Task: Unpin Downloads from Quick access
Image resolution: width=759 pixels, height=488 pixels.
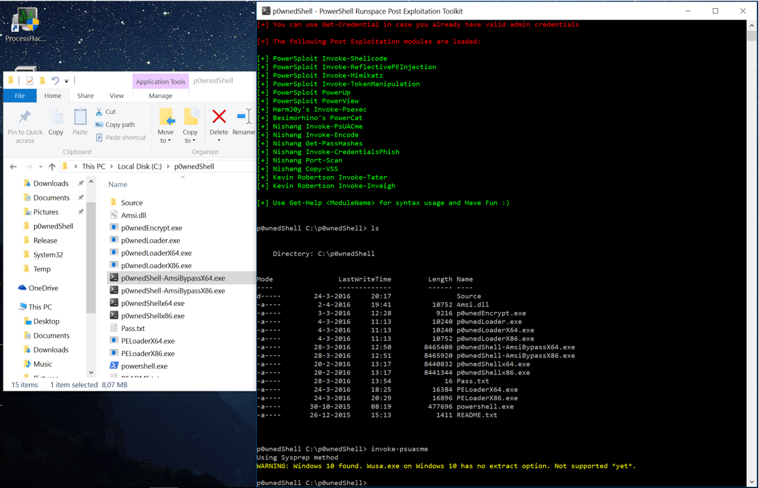Action: coord(80,184)
